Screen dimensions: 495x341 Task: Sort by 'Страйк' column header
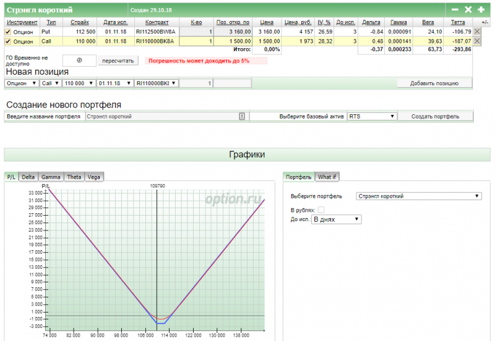80,22
